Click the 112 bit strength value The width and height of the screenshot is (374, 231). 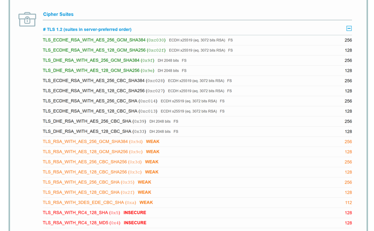[x=348, y=203]
